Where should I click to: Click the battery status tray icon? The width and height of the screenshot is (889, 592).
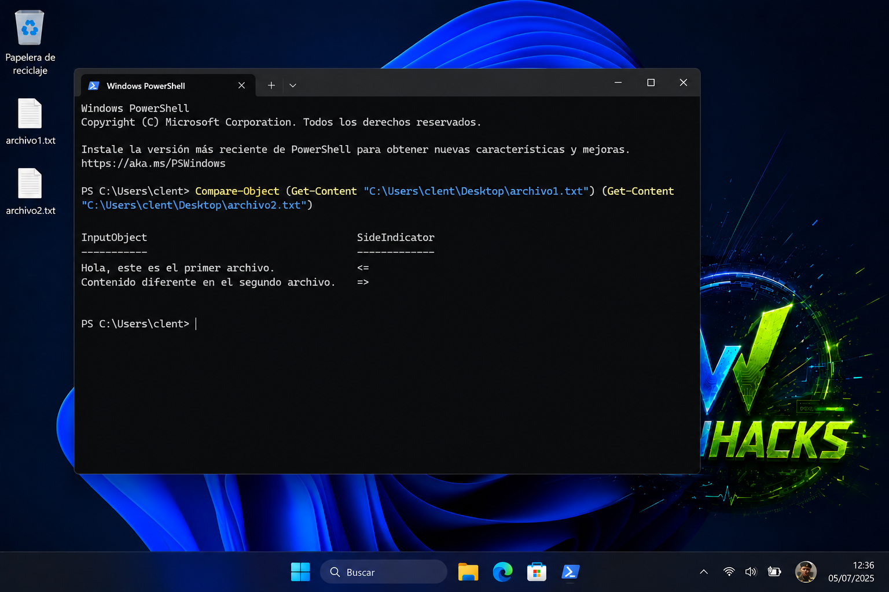coord(774,572)
